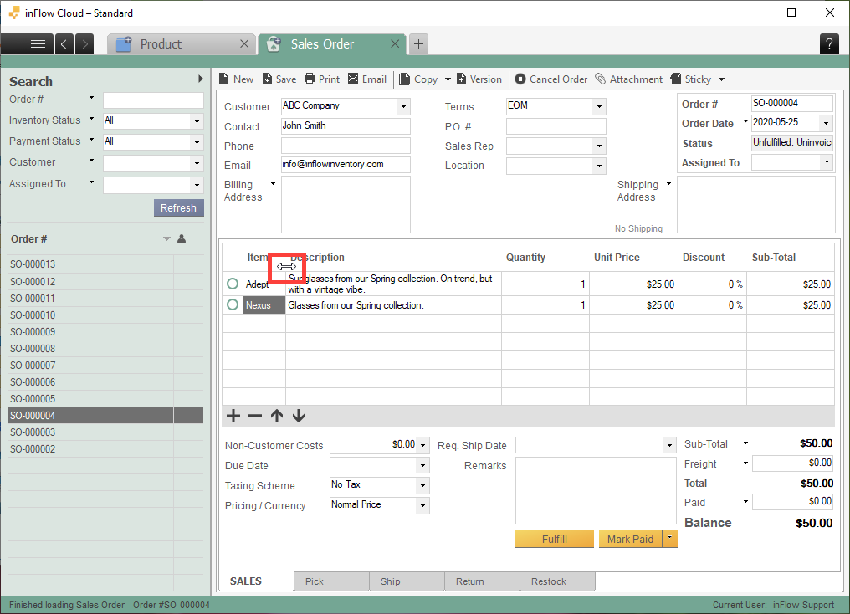Viewport: 850px width, 614px height.
Task: Click the Version toolbar button
Action: click(479, 79)
